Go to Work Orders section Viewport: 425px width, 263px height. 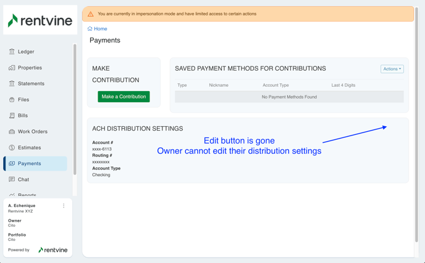pyautogui.click(x=33, y=132)
